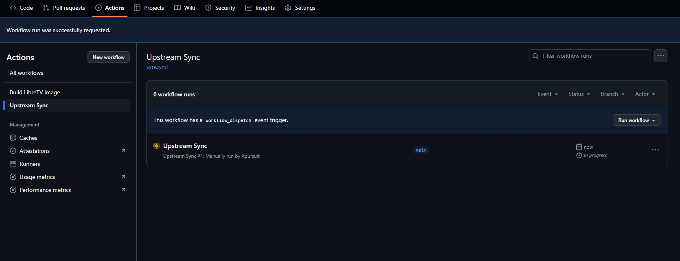Click the Caches database icon
The width and height of the screenshot is (680, 261).
click(x=13, y=138)
